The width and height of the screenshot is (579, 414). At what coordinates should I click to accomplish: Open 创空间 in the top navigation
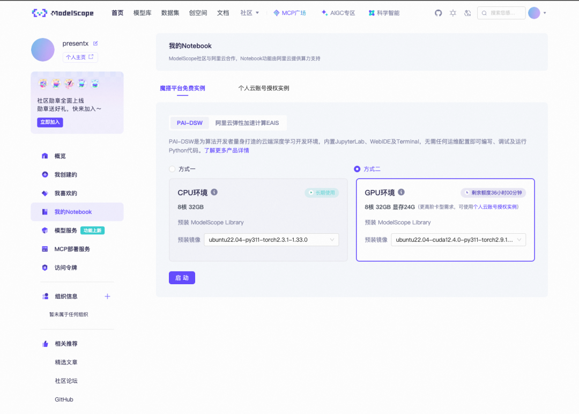(198, 13)
